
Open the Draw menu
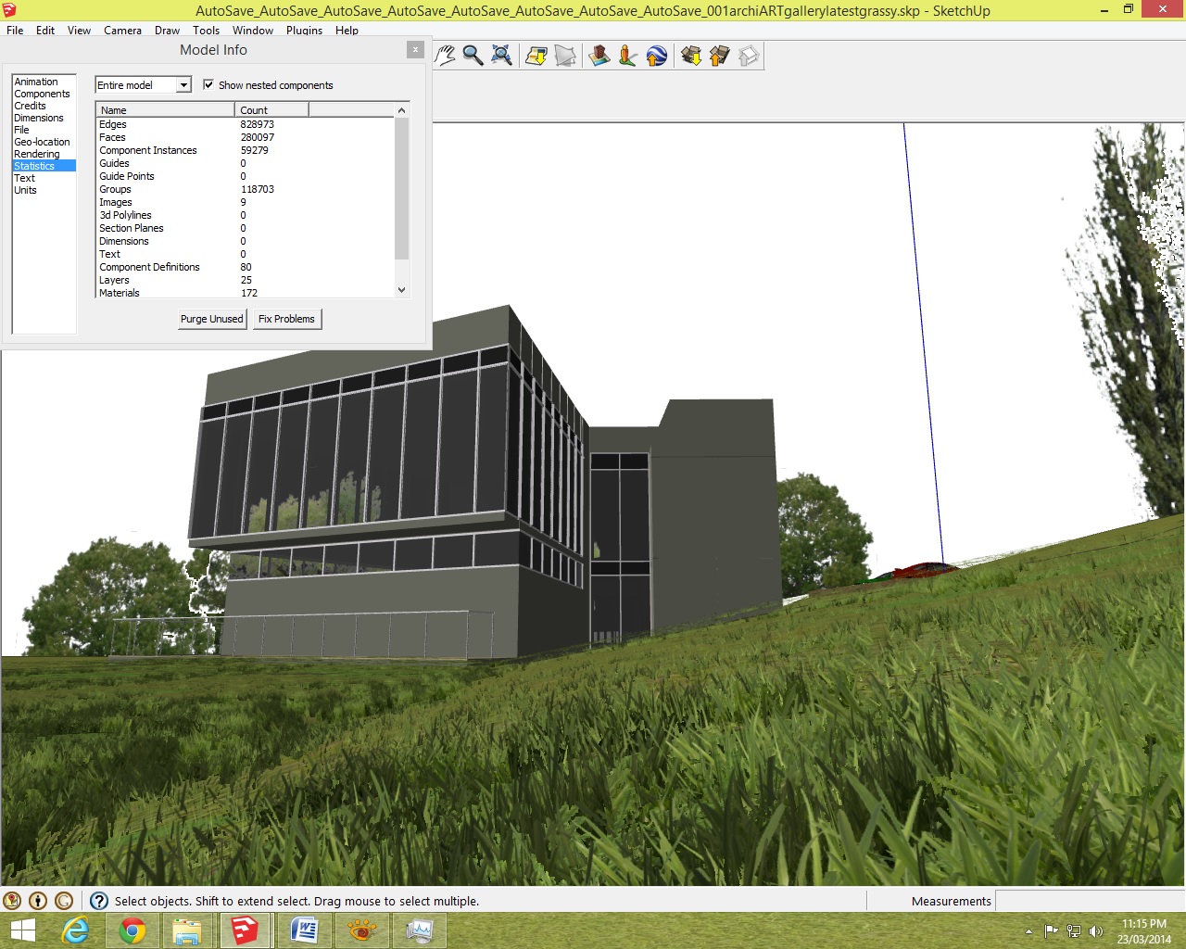[167, 31]
